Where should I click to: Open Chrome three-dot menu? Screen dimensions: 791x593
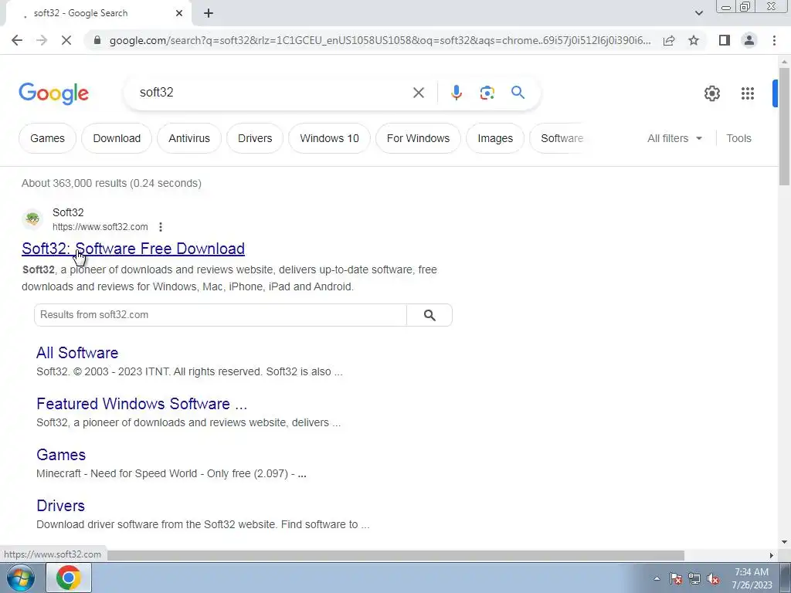tap(774, 40)
